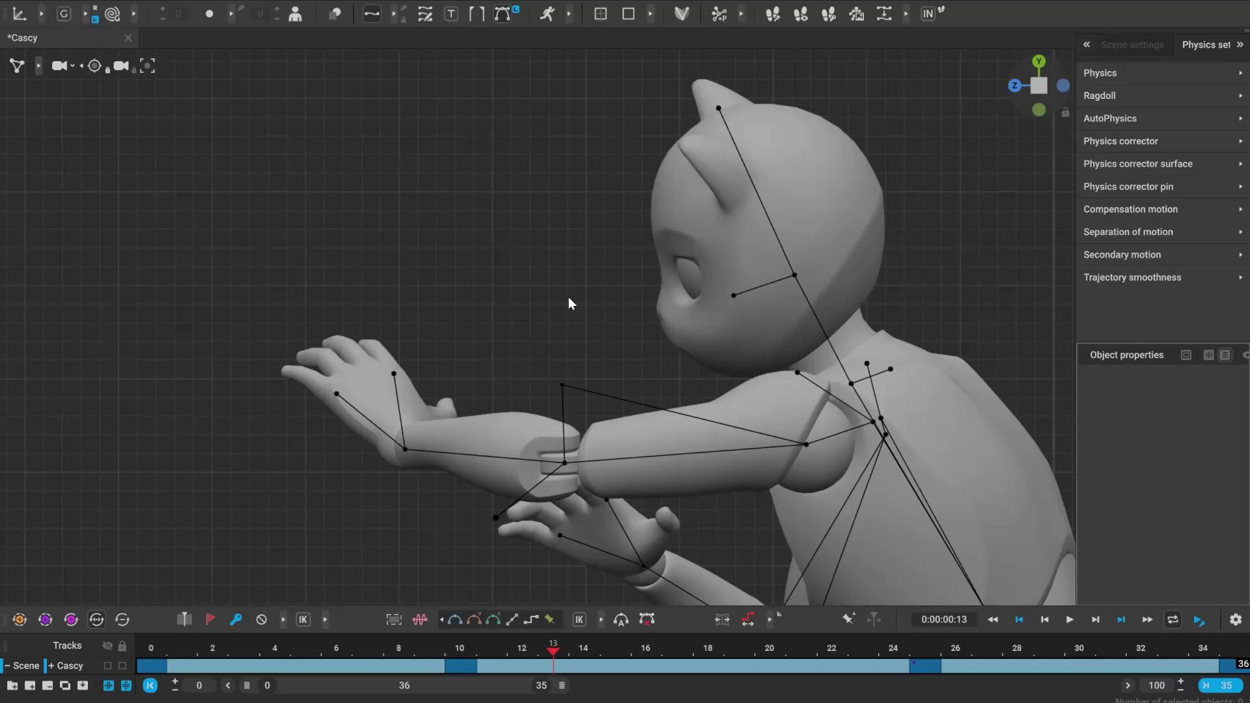Jump to the next keyframe
The height and width of the screenshot is (703, 1250).
1121,620
